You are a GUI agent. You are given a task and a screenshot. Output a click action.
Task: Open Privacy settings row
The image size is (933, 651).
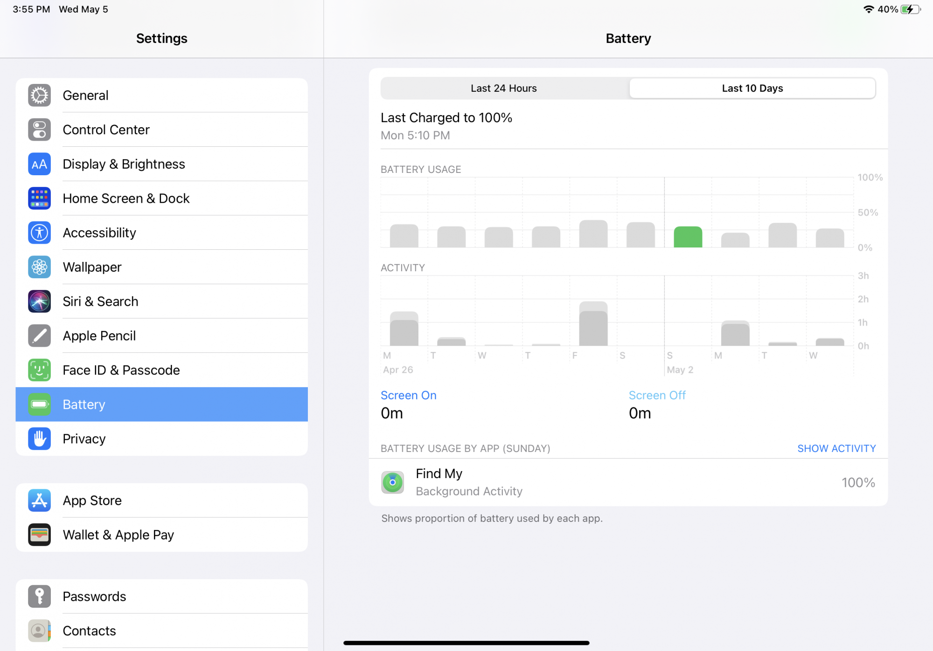point(161,439)
